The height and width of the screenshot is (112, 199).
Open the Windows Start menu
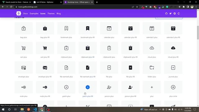[3, 110]
